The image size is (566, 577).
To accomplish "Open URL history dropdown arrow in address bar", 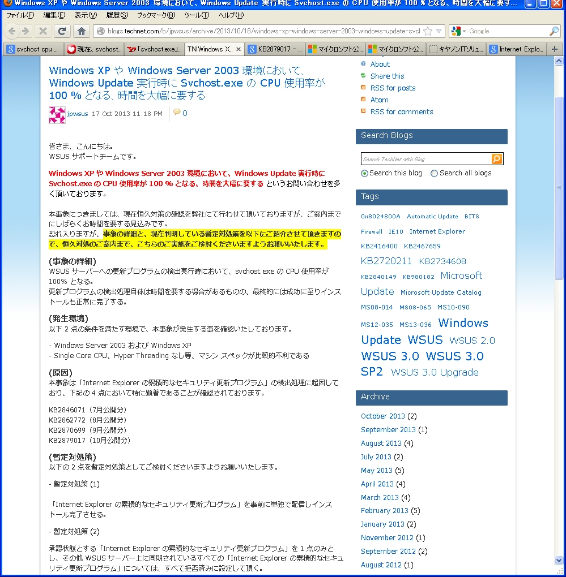I will [439, 31].
